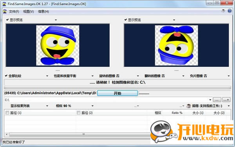The width and height of the screenshot is (235, 147).
Task: Open the 捐赠-支持我的工作 dropdown arrow
Action: pos(229,106)
